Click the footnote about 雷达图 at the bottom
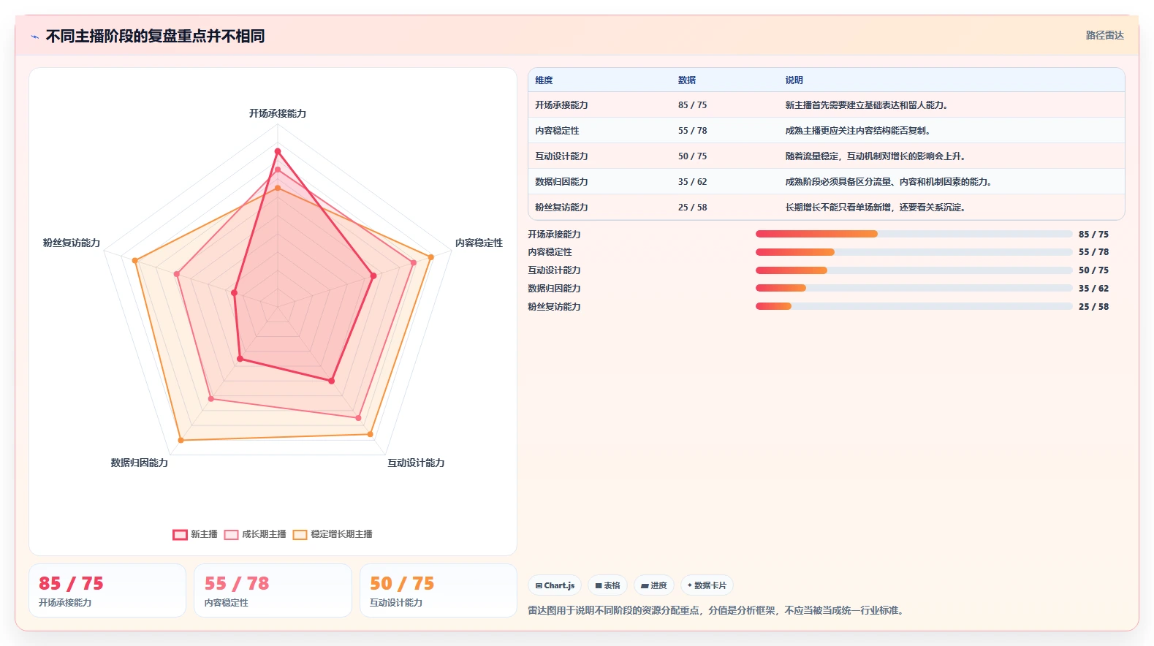 [x=716, y=610]
